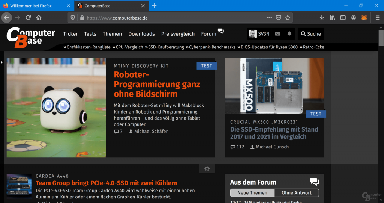
Task: Open the mTiny panda robot image
Action: pos(56,108)
